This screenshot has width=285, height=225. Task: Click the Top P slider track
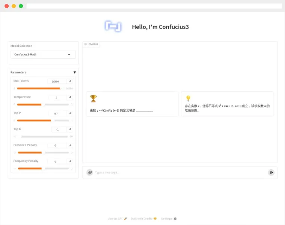point(43,121)
